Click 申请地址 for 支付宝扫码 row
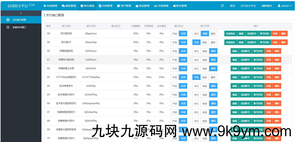 [231, 34]
